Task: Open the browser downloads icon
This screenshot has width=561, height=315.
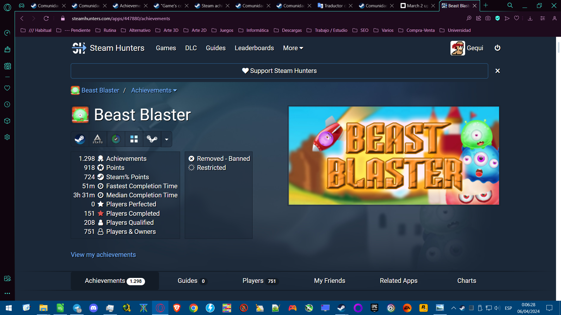Action: 530,18
